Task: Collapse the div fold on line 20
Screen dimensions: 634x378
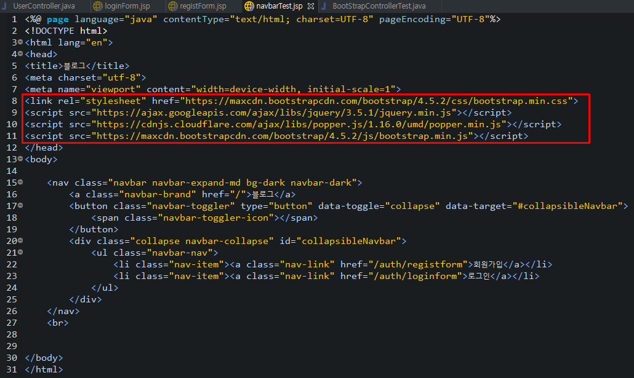Action: tap(20, 240)
